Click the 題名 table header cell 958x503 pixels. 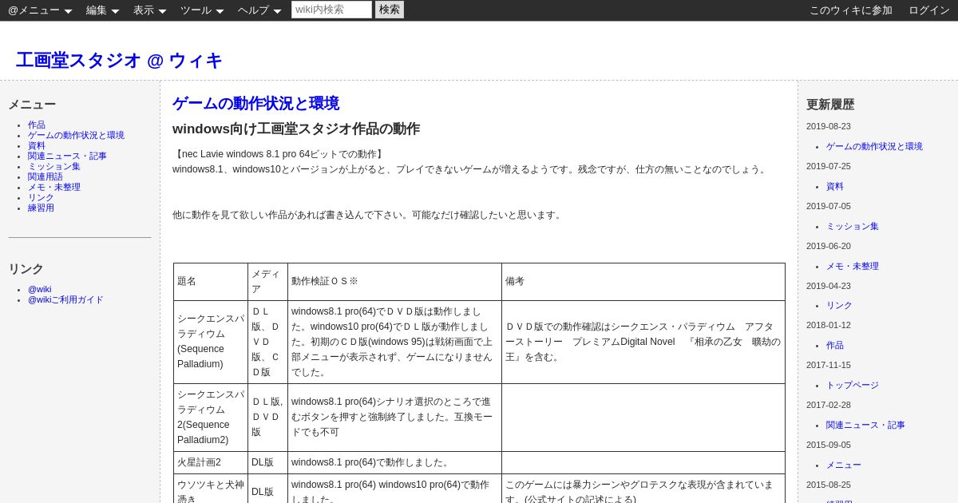click(x=211, y=282)
